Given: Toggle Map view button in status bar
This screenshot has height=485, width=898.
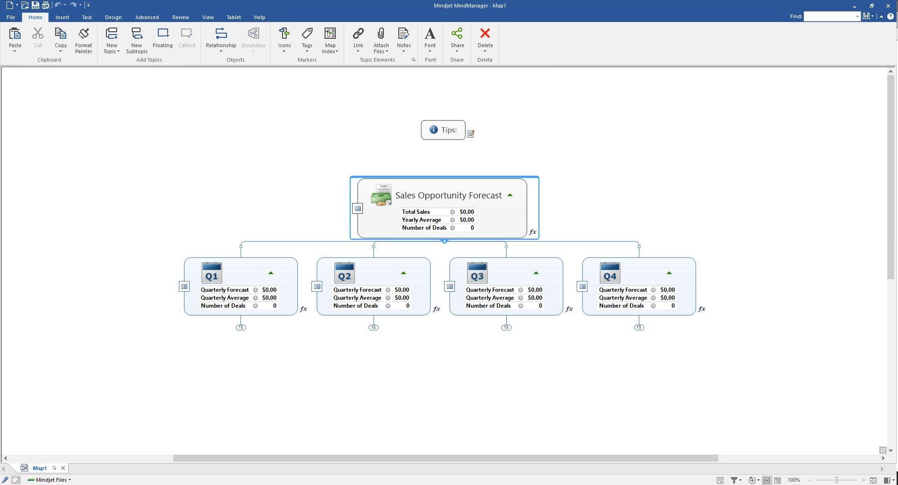Looking at the screenshot, I should click(x=767, y=480).
